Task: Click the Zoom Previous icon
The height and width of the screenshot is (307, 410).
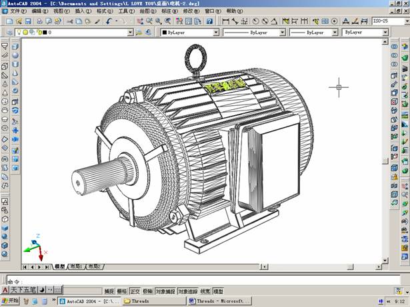Action: click(168, 21)
